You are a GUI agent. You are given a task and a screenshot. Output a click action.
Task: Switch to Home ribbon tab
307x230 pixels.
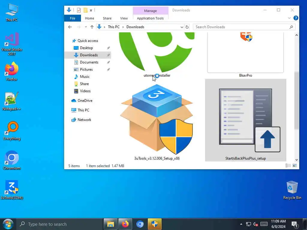click(90, 18)
